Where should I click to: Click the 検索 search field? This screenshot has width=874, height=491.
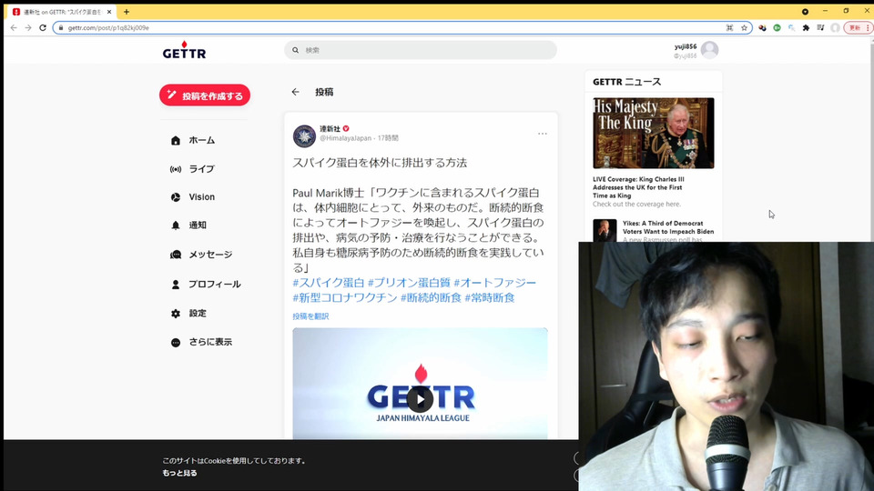coord(428,50)
